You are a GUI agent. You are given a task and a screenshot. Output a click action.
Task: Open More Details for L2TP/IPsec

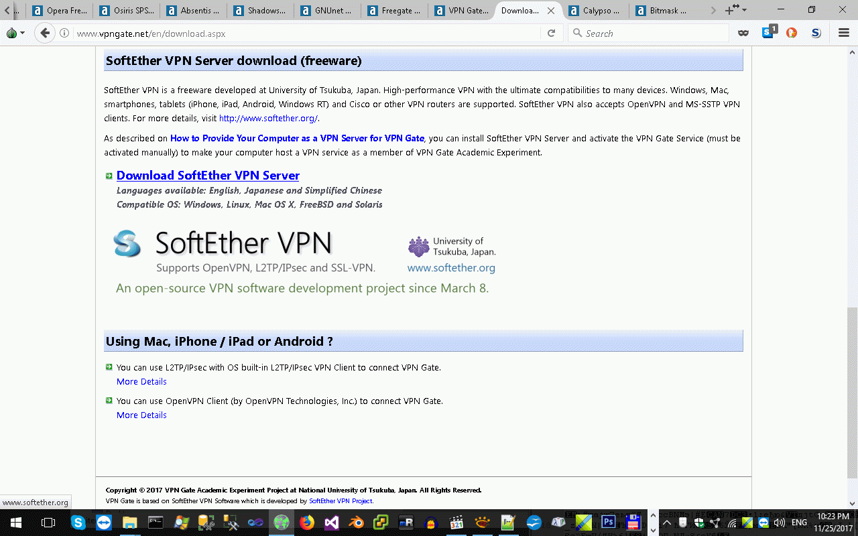coord(141,382)
